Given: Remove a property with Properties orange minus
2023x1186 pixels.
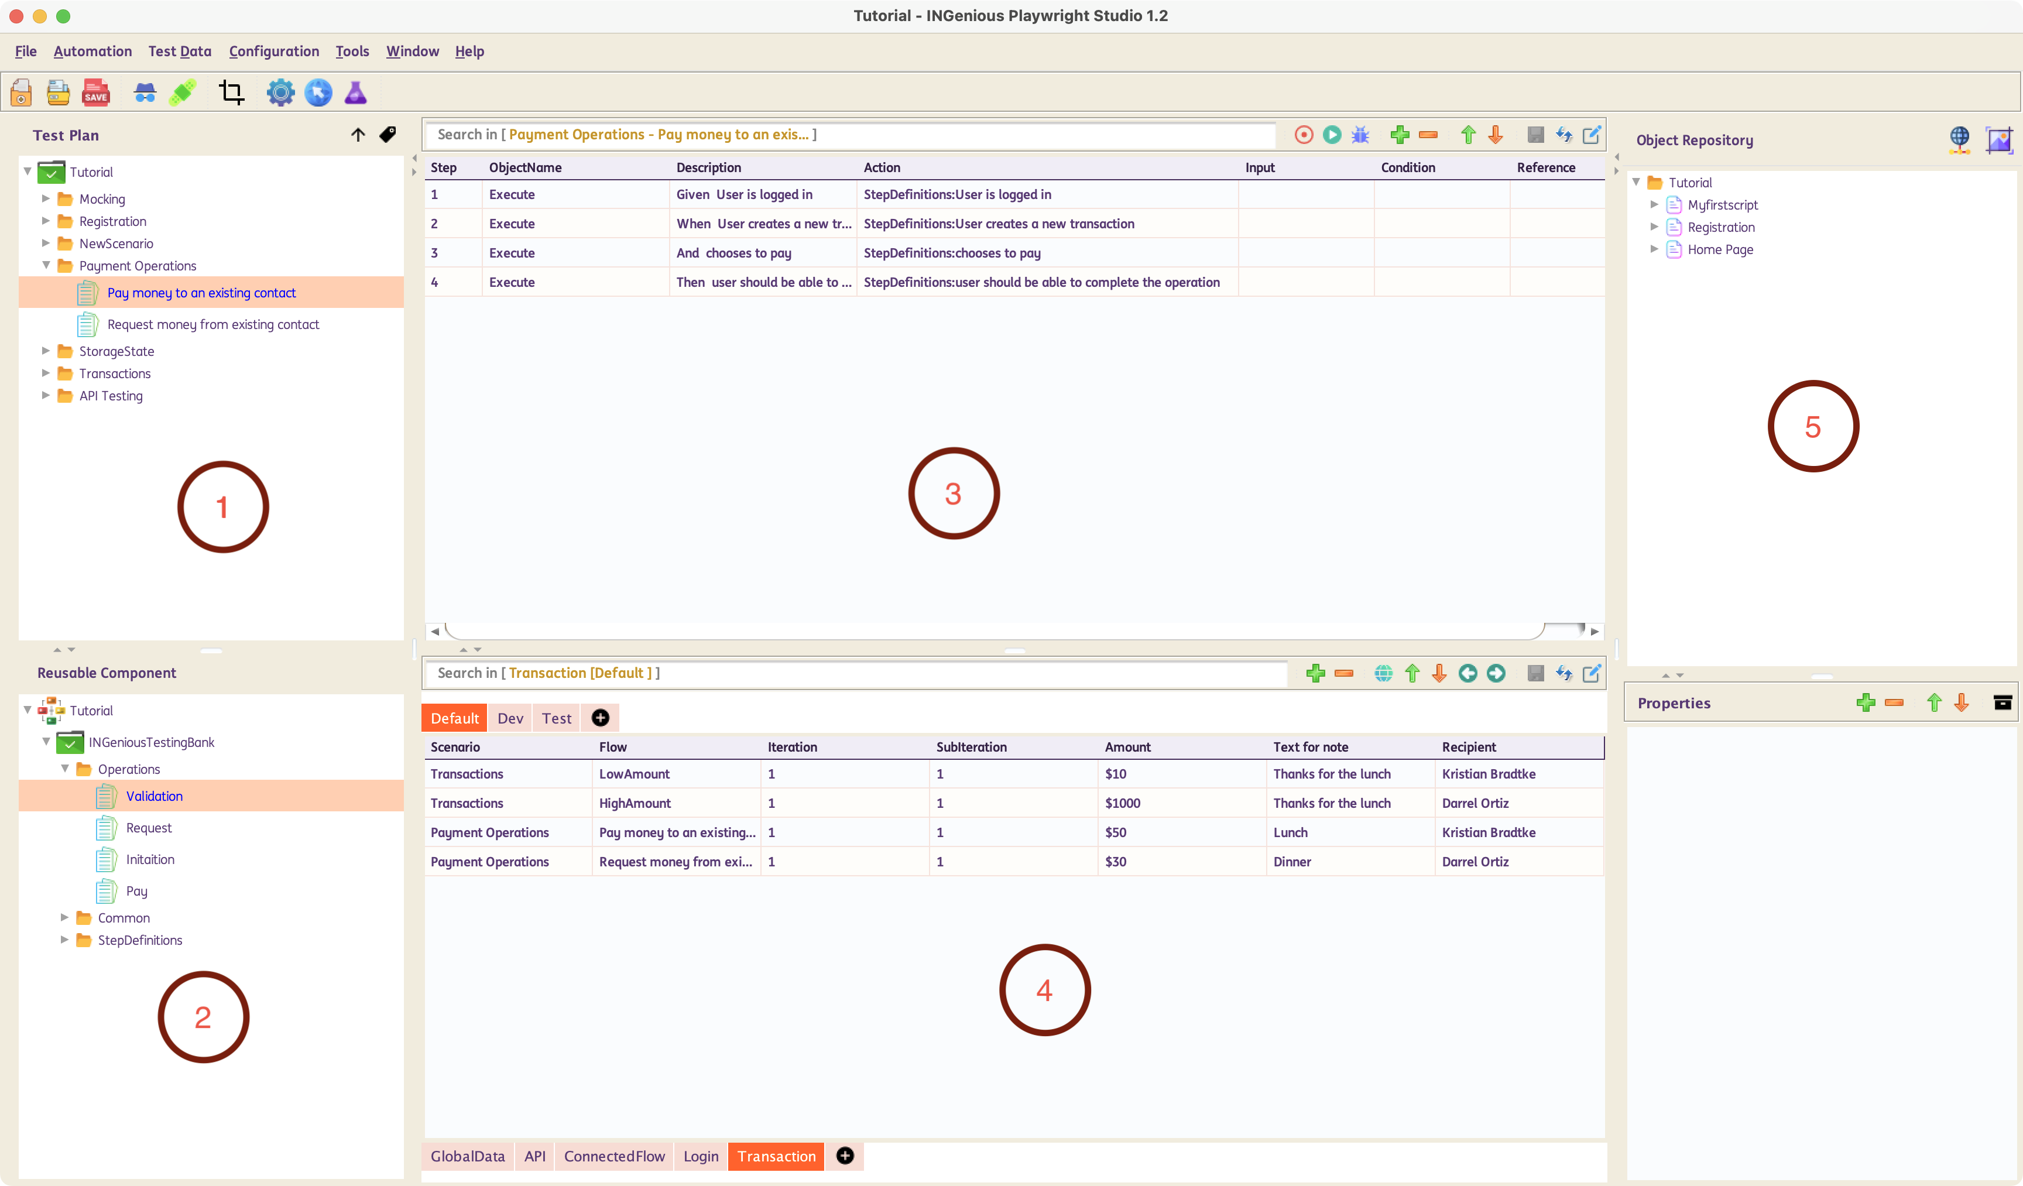Looking at the screenshot, I should click(x=1895, y=702).
